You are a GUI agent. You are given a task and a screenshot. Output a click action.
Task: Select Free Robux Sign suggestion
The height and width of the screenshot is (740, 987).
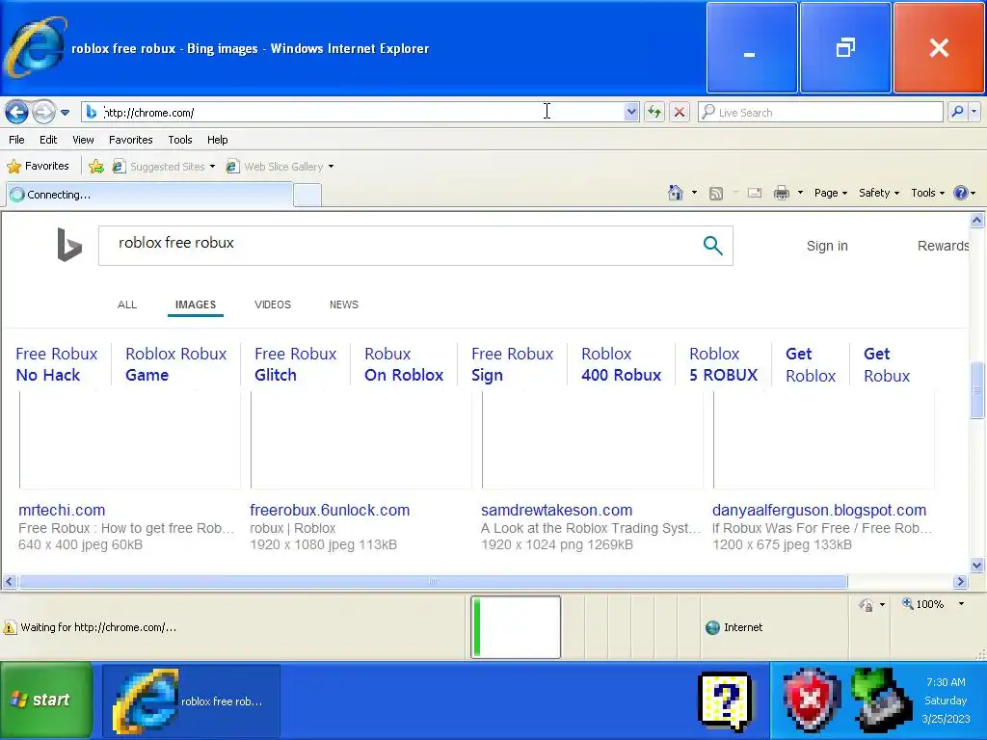pos(512,364)
